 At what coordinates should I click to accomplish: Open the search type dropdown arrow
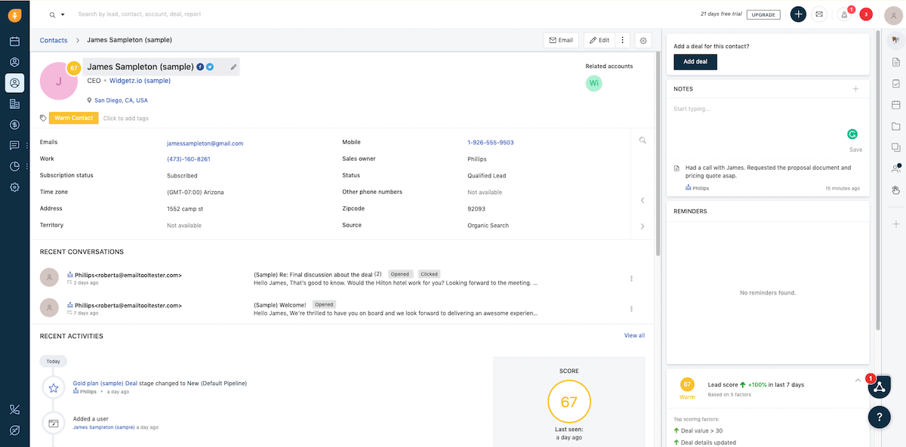tap(63, 14)
